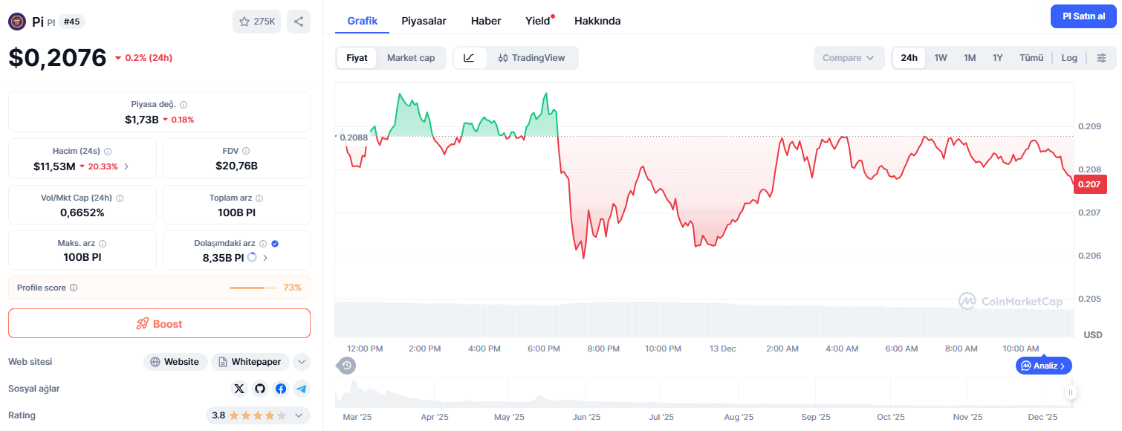
Task: Click the overview timeline chart at Jun '25
Action: pos(586,394)
